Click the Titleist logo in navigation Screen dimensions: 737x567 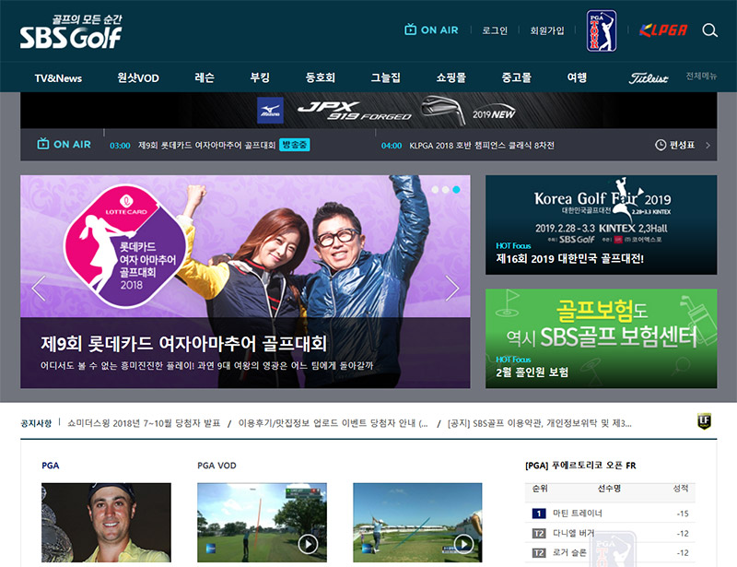pos(649,78)
